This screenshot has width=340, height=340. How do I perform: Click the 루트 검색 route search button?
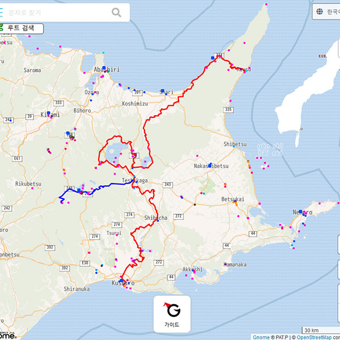[x=20, y=27]
